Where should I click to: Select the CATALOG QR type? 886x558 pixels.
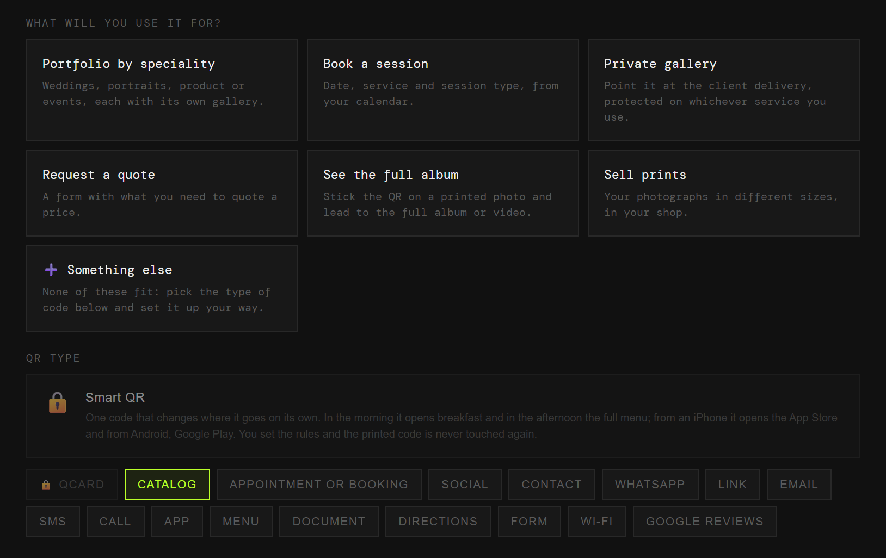pos(167,485)
